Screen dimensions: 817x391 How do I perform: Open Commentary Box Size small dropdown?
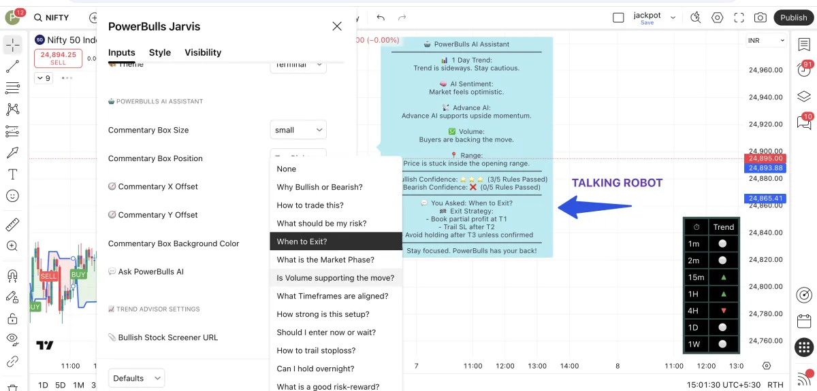point(298,130)
